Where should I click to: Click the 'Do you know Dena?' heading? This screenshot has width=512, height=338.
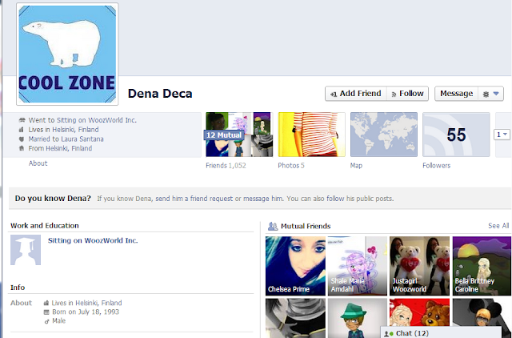point(53,199)
